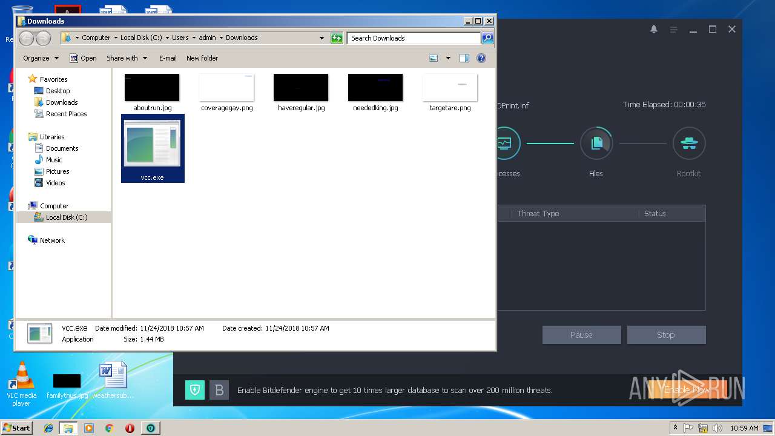Click the E-mail toolbar button

[x=168, y=58]
